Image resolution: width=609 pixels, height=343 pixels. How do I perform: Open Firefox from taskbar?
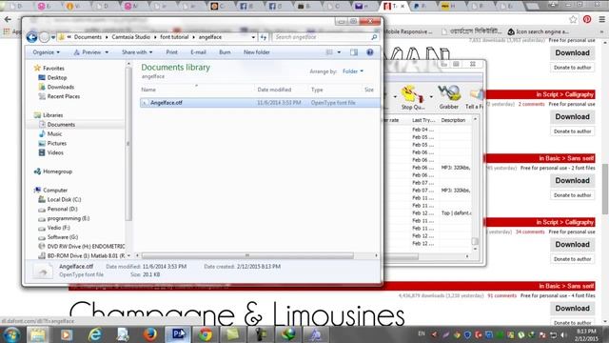point(150,334)
